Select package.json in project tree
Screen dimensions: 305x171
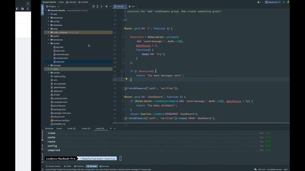coord(58,110)
